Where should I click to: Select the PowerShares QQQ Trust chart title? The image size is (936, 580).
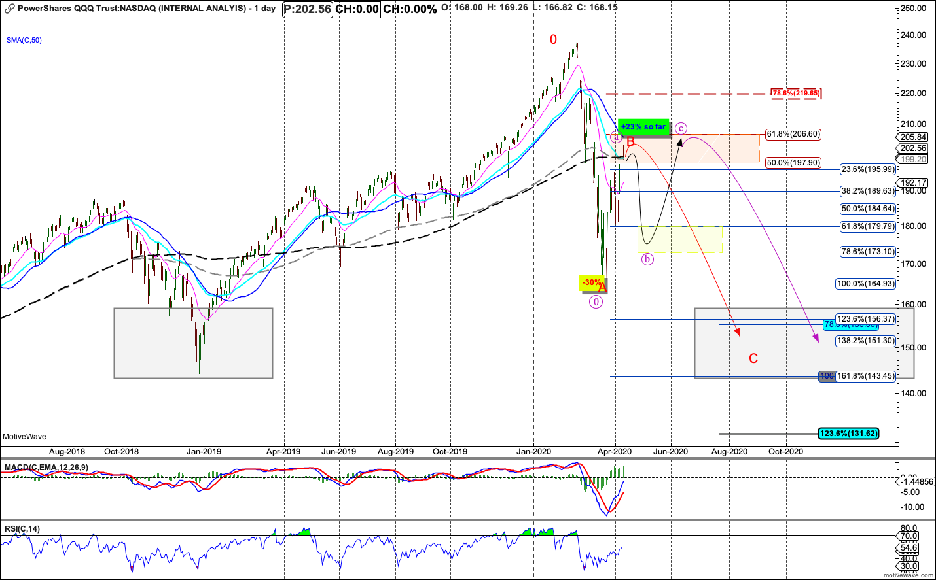point(146,9)
